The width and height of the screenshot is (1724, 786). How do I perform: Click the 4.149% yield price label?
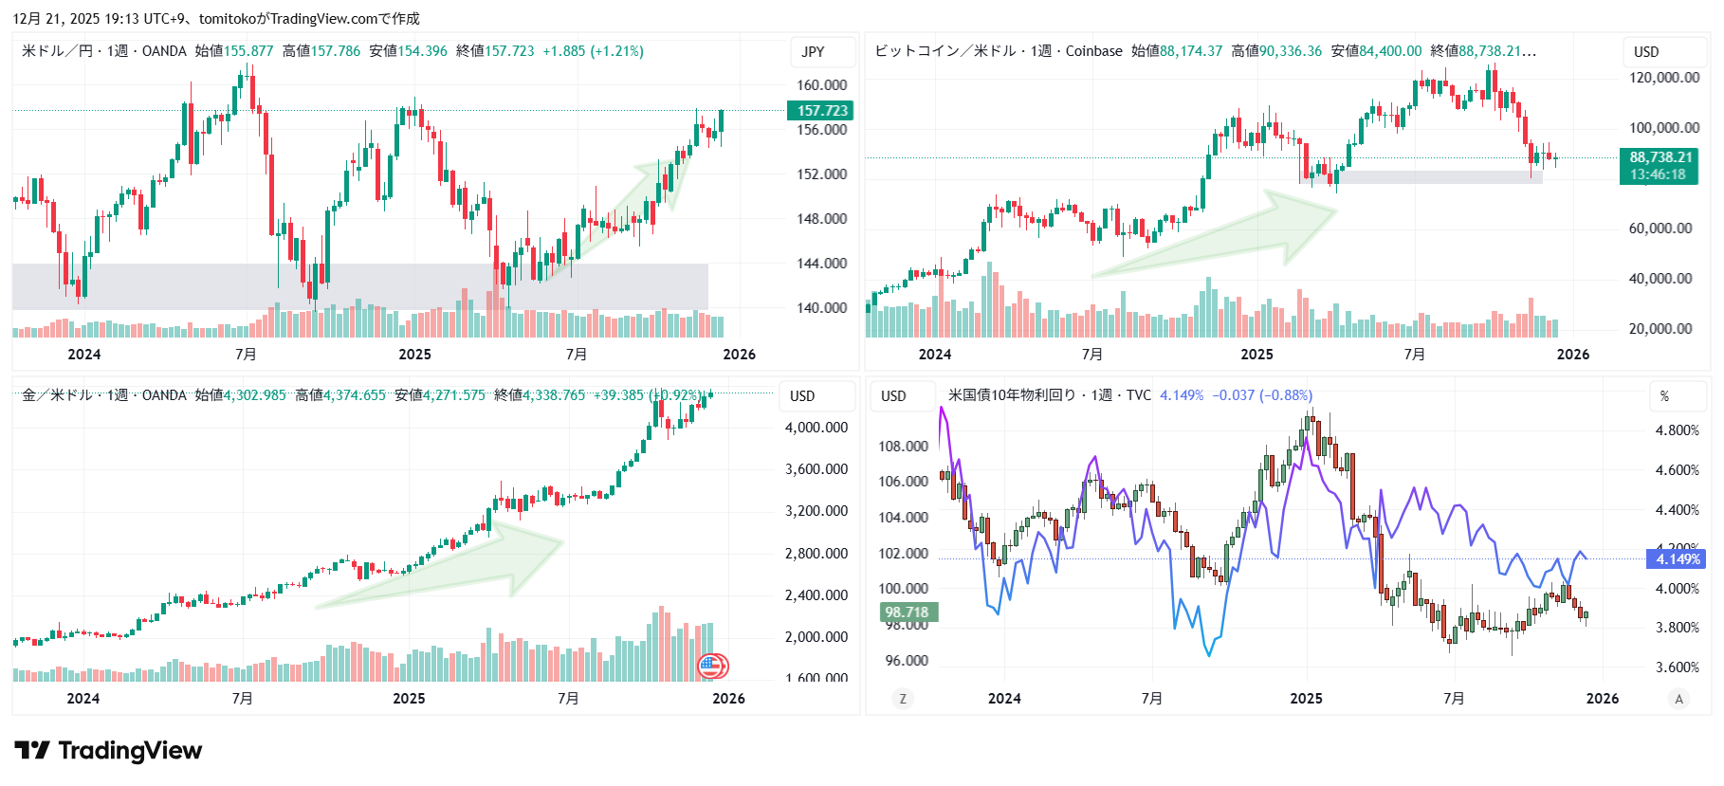click(x=1677, y=559)
